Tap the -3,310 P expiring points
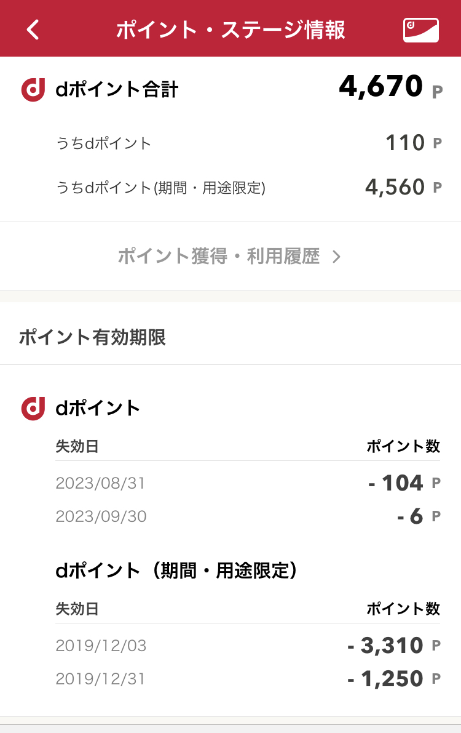The height and width of the screenshot is (733, 461). [x=386, y=646]
